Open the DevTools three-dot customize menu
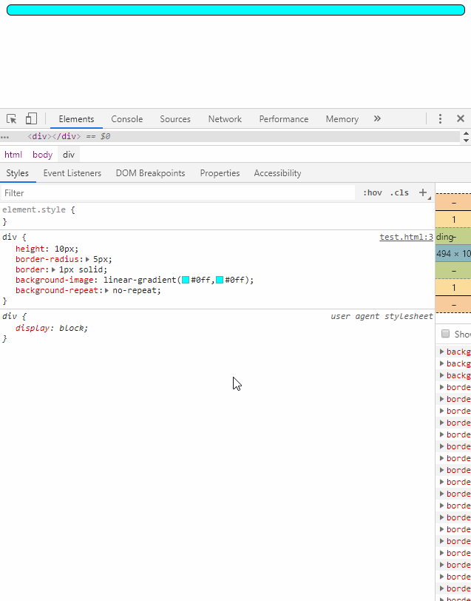Image resolution: width=471 pixels, height=601 pixels. click(x=440, y=119)
